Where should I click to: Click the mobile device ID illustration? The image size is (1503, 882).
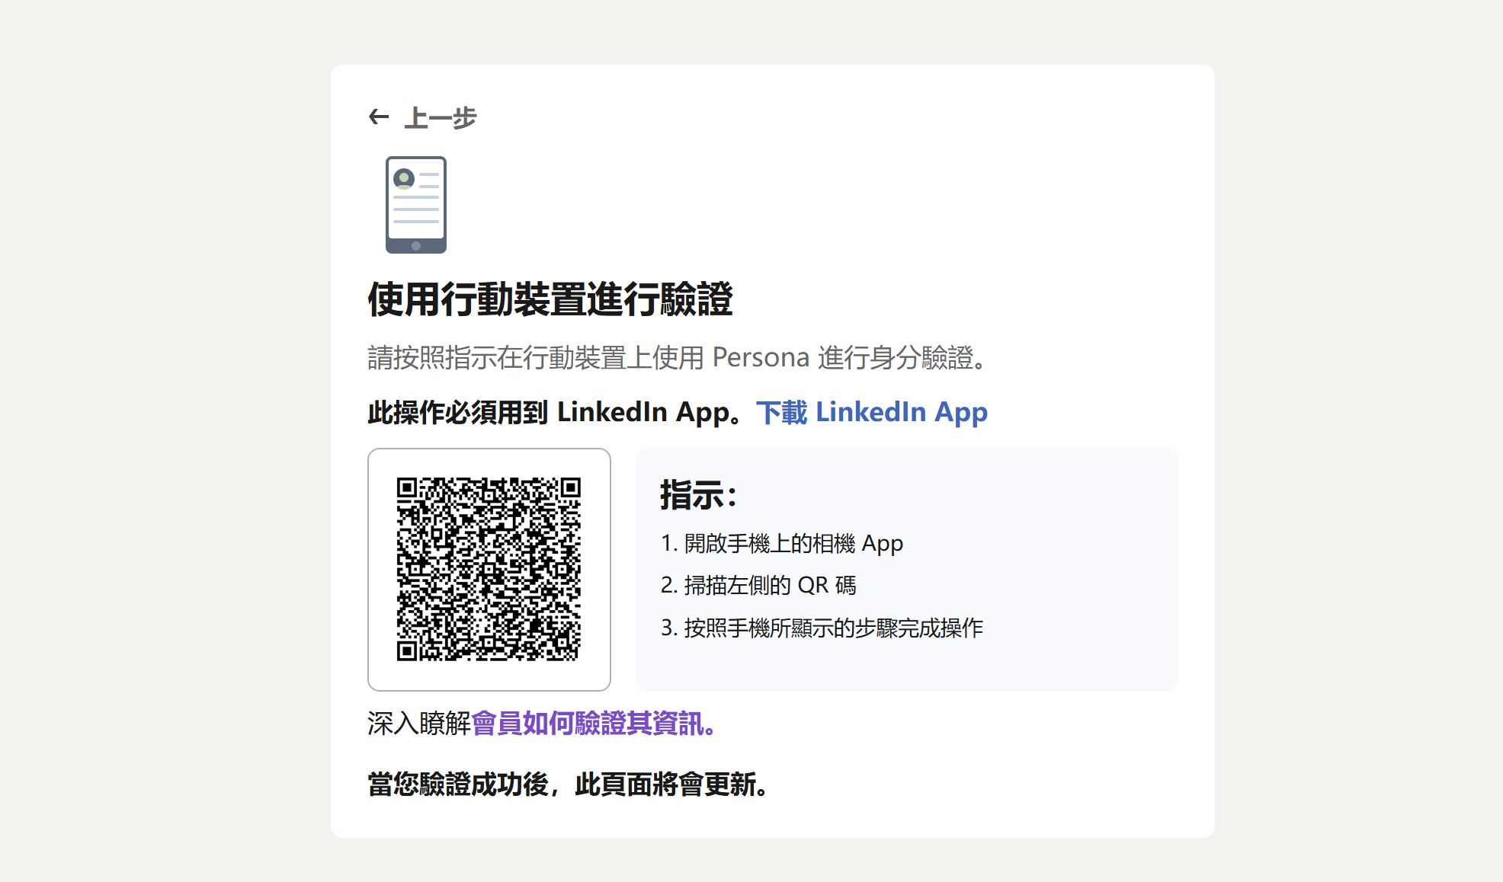point(416,205)
